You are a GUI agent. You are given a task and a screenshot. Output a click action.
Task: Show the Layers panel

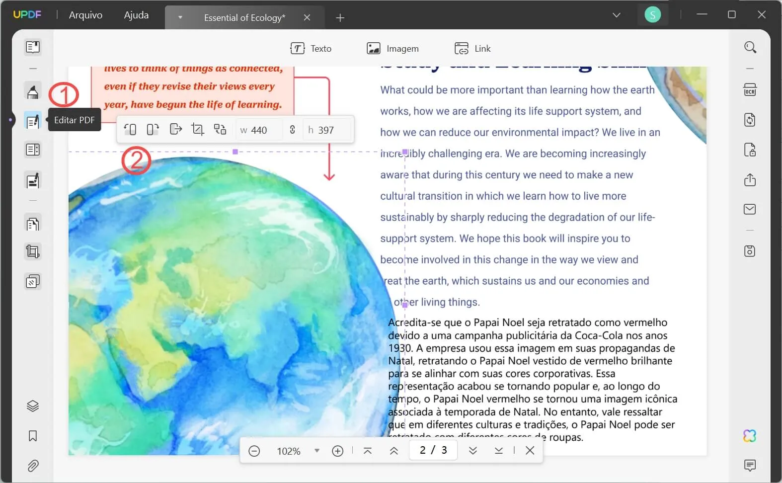33,406
